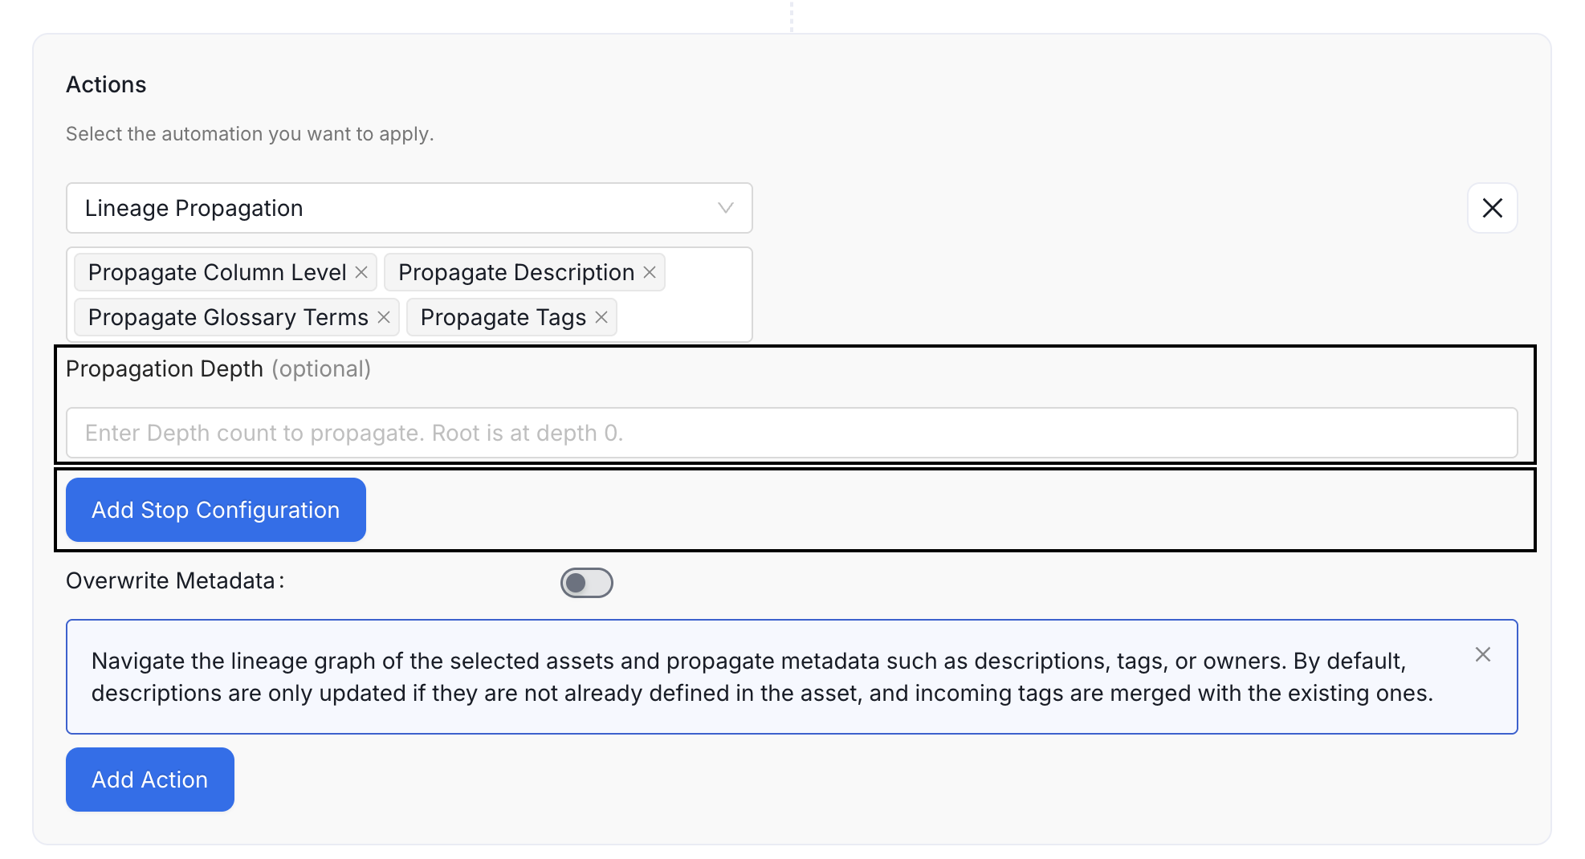This screenshot has width=1585, height=859.
Task: Remove the Propagate Glossary Terms tag
Action: [385, 317]
